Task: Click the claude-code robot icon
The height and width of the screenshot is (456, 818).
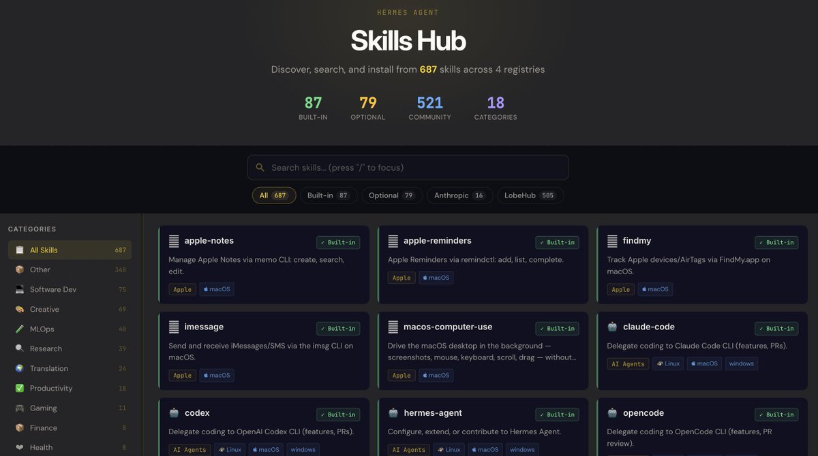Action: [612, 327]
